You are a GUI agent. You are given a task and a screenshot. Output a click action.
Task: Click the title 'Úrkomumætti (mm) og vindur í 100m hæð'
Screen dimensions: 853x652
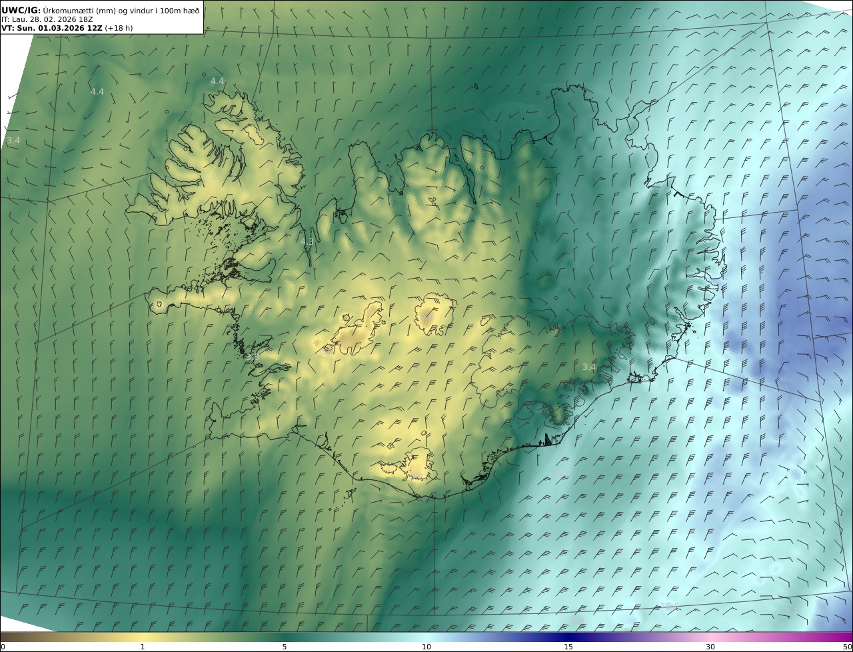[x=121, y=11]
